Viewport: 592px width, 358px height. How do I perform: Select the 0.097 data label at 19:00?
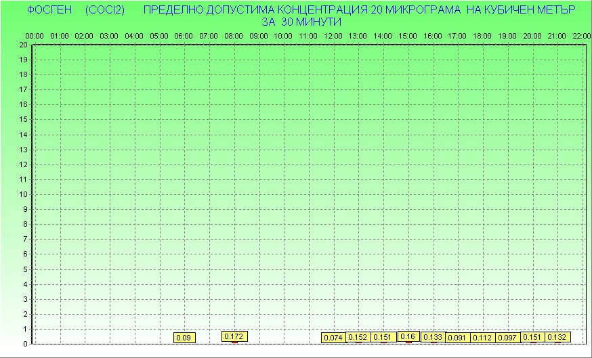point(507,337)
